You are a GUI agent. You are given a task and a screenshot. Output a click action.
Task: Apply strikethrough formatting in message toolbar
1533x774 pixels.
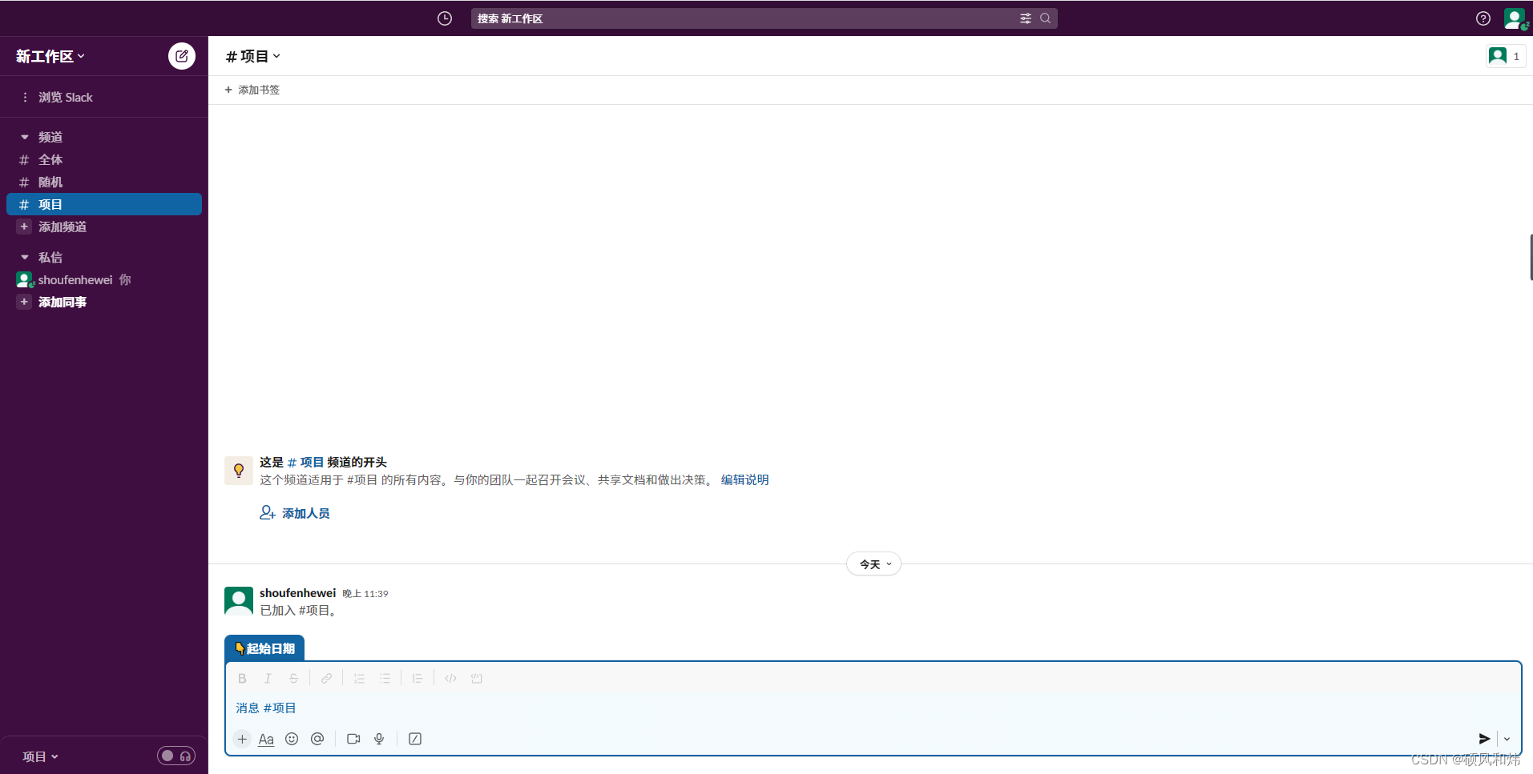coord(293,678)
